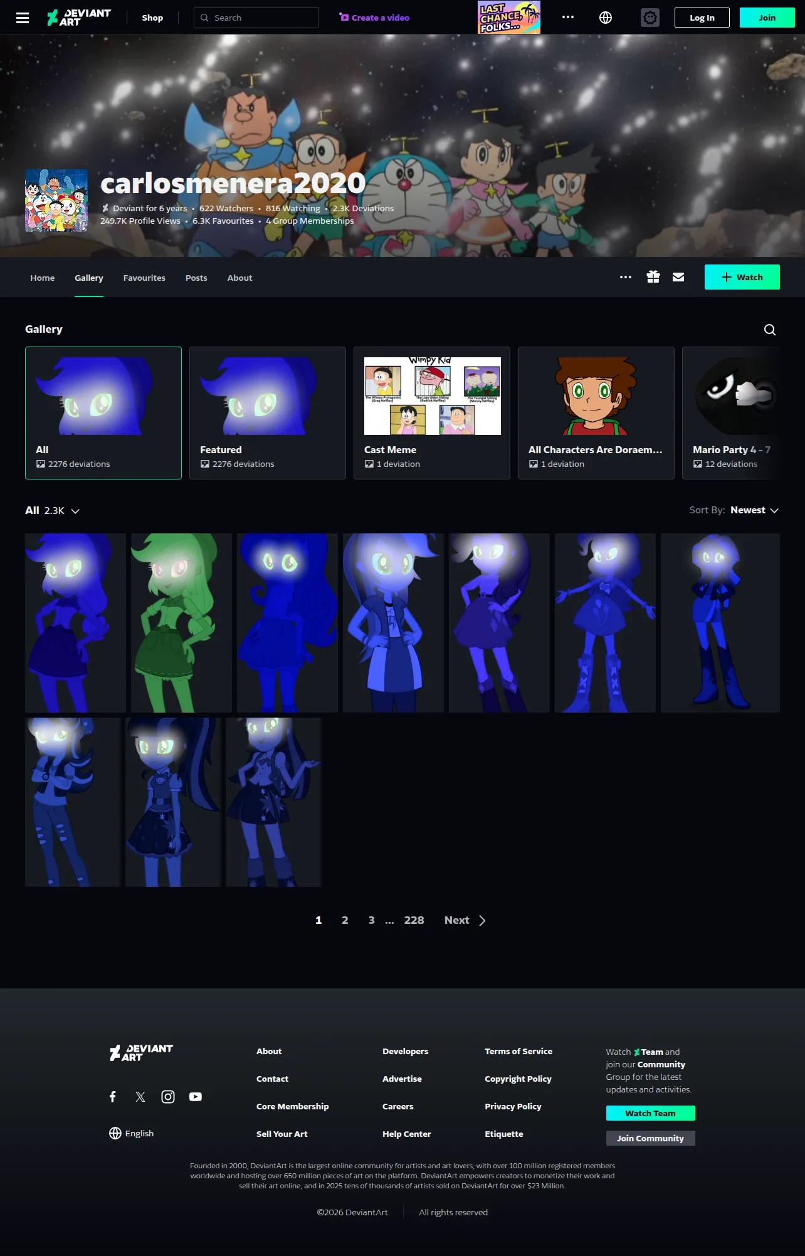Click the Create a video link

pos(374,18)
